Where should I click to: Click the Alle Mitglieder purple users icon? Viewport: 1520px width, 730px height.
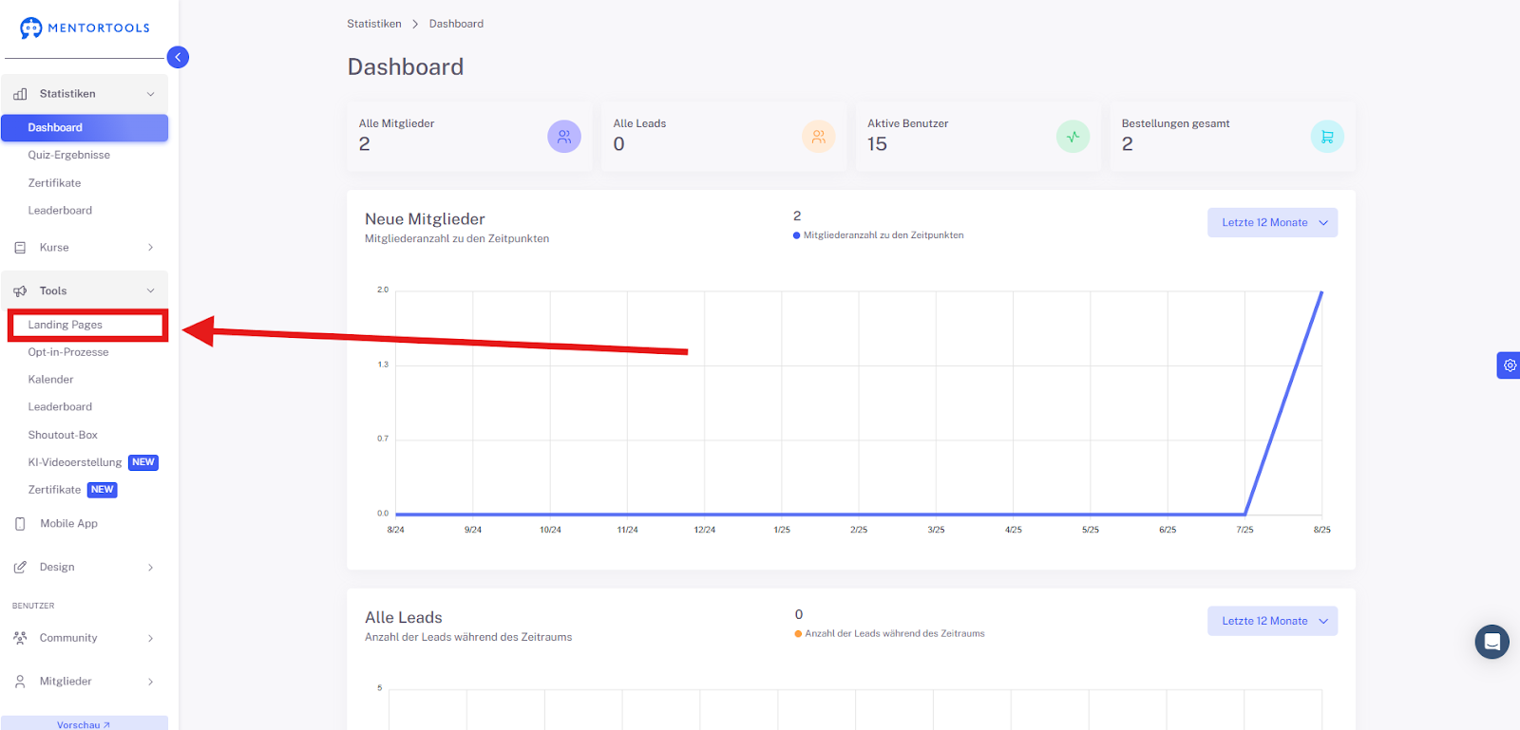pyautogui.click(x=564, y=137)
